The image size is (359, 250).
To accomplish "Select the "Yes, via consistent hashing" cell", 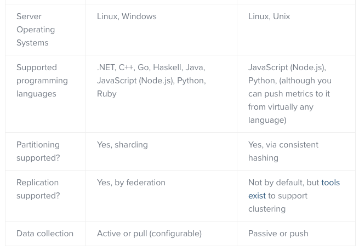I will point(283,151).
